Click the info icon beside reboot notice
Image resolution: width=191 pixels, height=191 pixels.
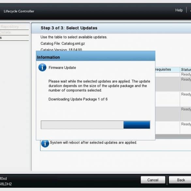coord(45,143)
